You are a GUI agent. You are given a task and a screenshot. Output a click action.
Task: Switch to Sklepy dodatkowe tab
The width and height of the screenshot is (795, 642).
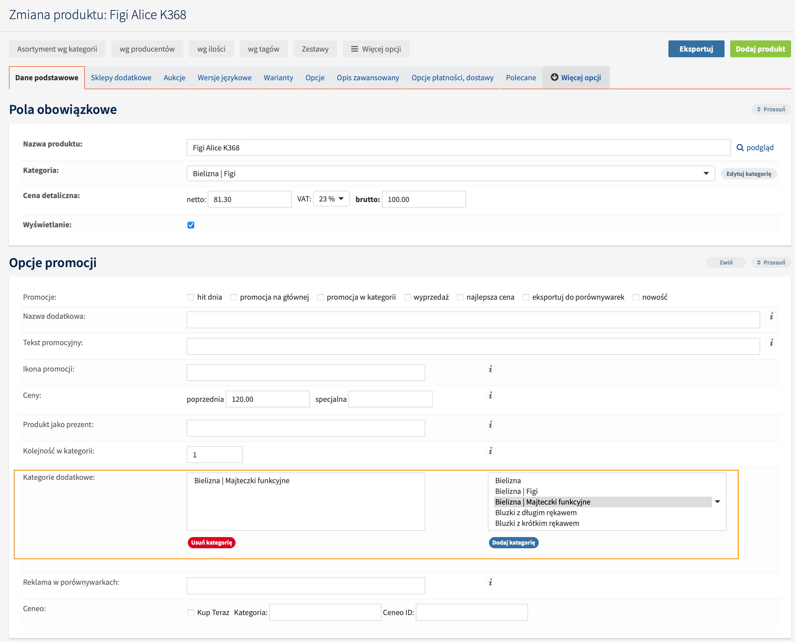point(121,78)
